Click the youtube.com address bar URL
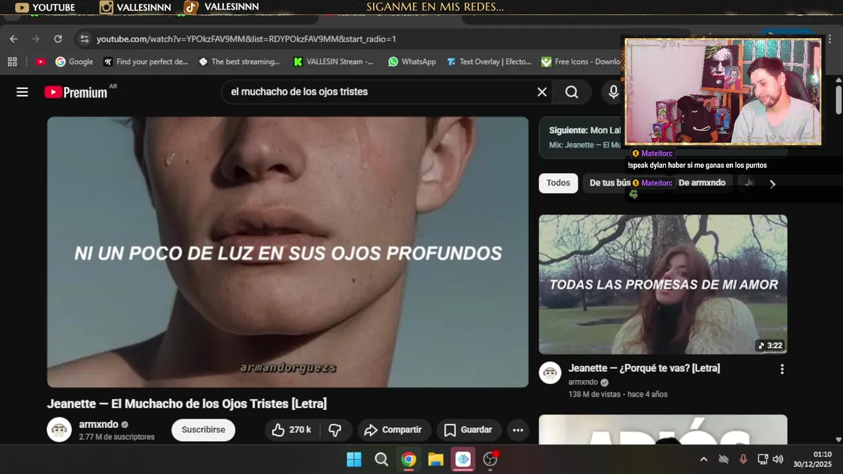 (x=246, y=39)
